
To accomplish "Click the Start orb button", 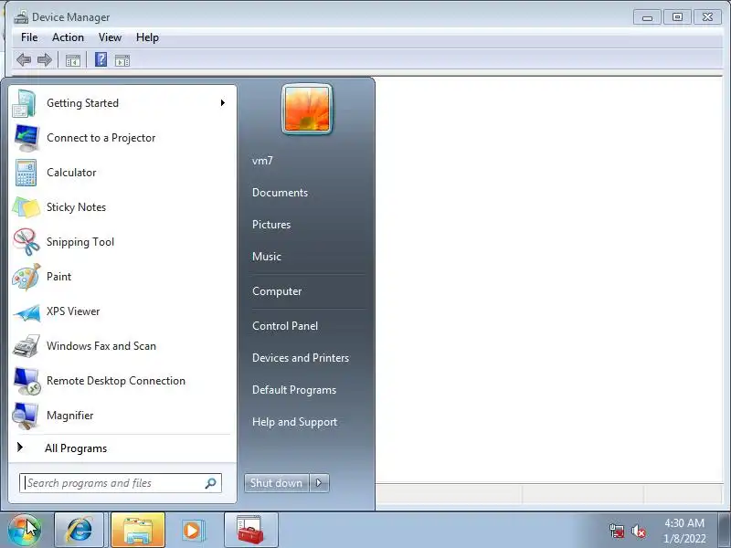I will [x=25, y=530].
